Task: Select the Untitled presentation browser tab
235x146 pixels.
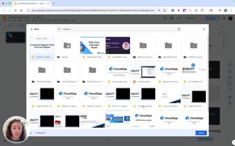Action: click(31, 4)
